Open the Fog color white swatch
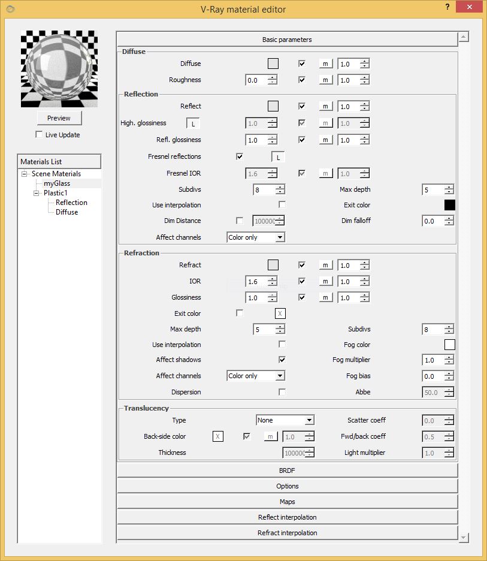 [449, 345]
